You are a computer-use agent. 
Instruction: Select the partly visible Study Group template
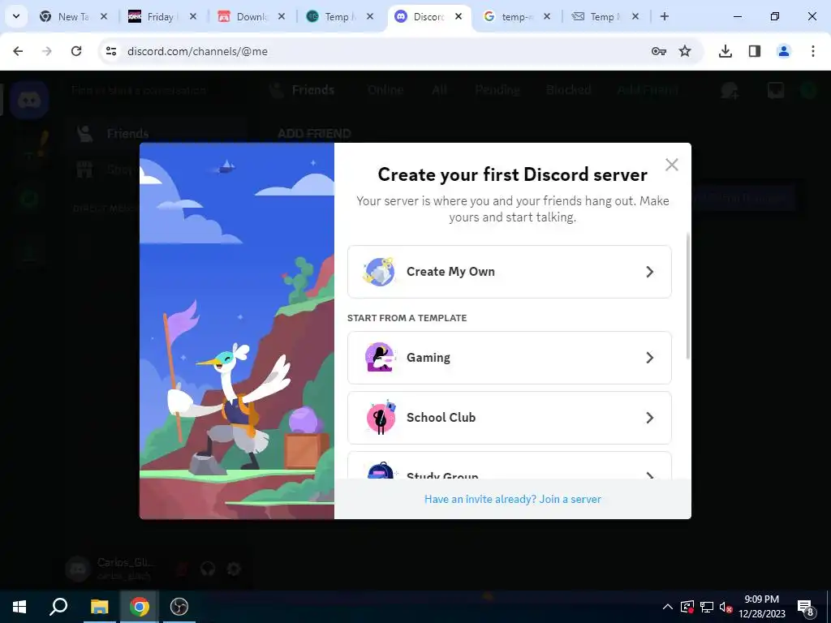pos(510,466)
